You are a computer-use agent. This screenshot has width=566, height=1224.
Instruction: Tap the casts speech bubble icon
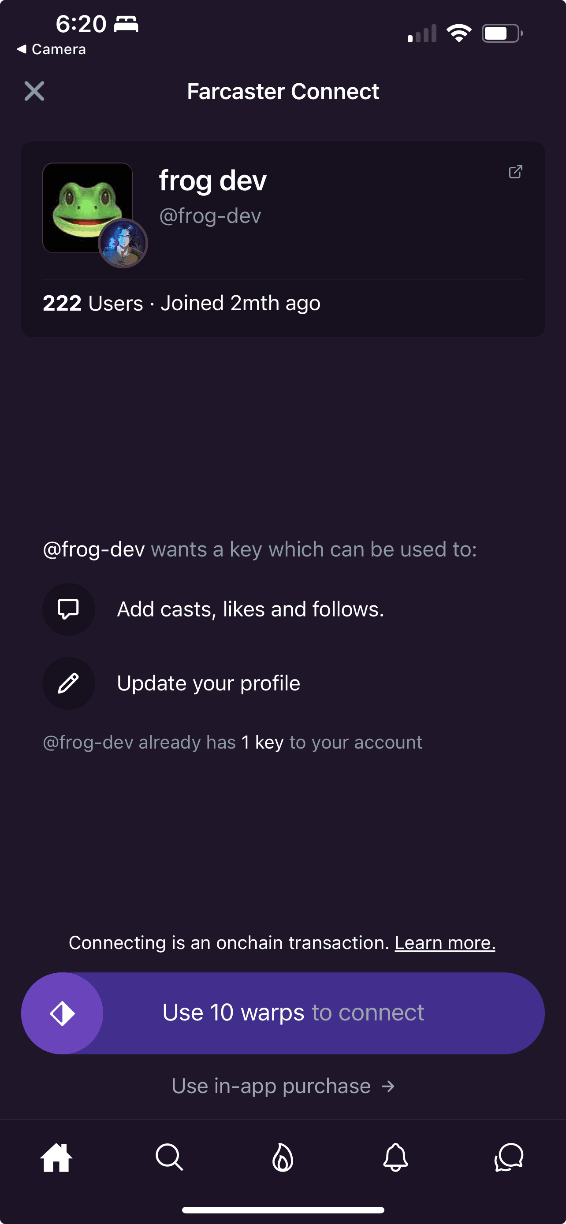pos(68,609)
